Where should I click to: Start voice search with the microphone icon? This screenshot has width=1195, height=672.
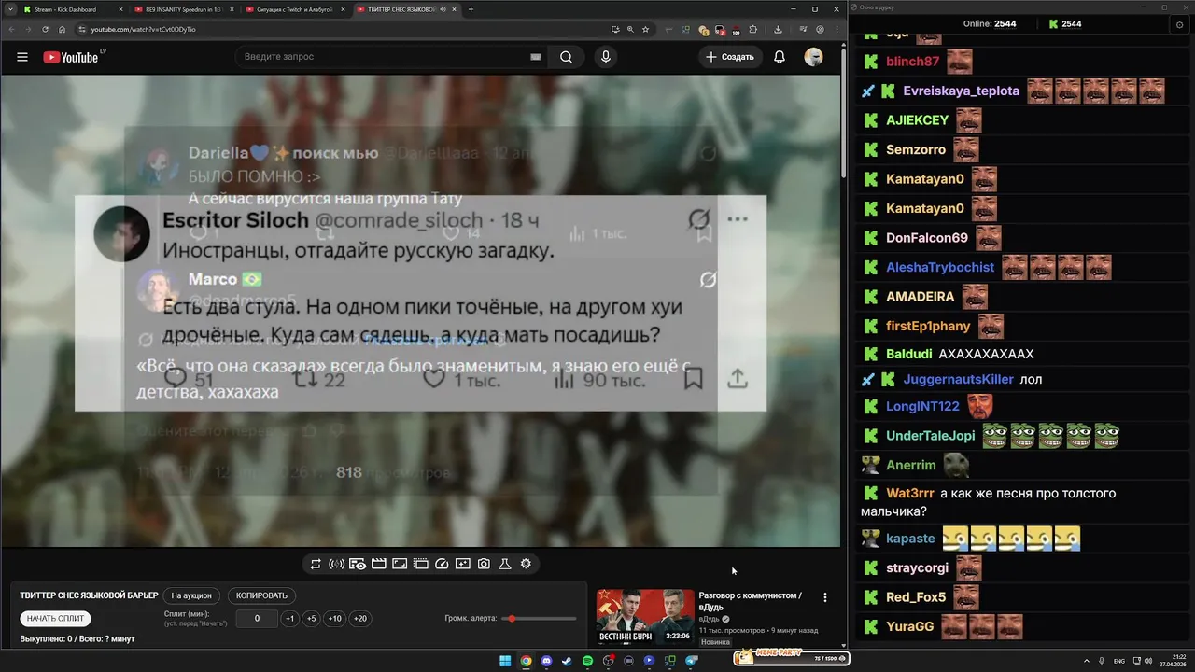click(x=606, y=57)
